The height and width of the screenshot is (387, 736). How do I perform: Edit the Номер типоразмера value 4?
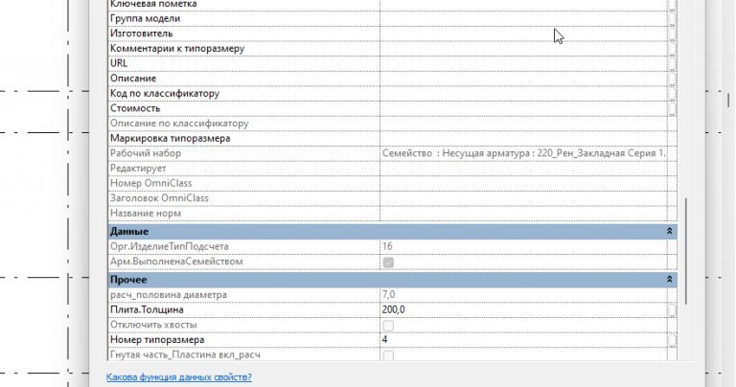[523, 340]
